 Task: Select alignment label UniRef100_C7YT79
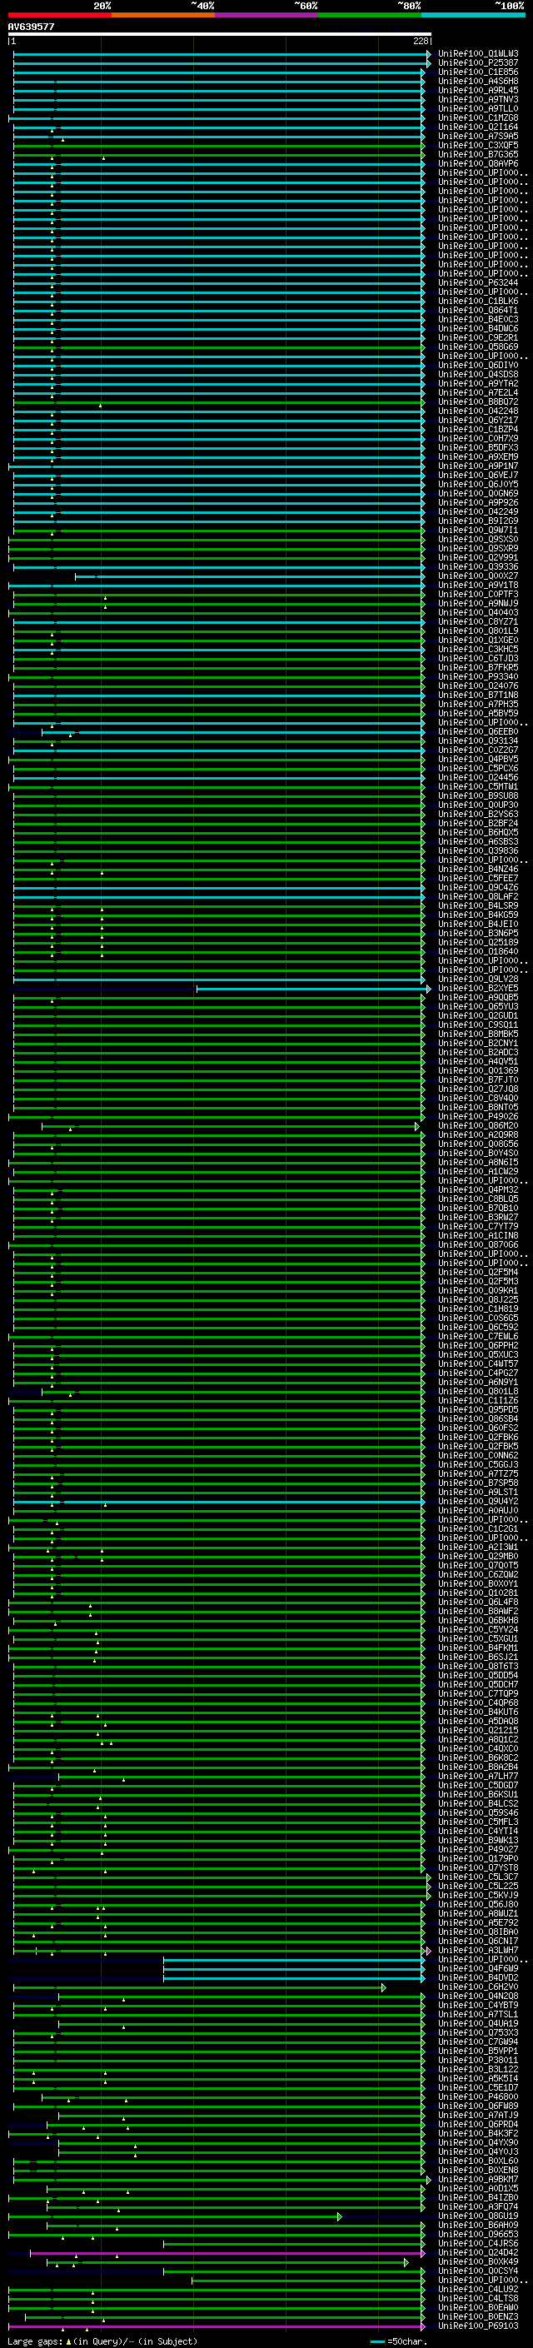pyautogui.click(x=477, y=1226)
